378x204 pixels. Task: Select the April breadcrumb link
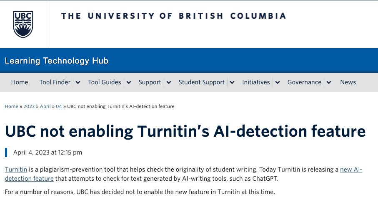pyautogui.click(x=45, y=106)
